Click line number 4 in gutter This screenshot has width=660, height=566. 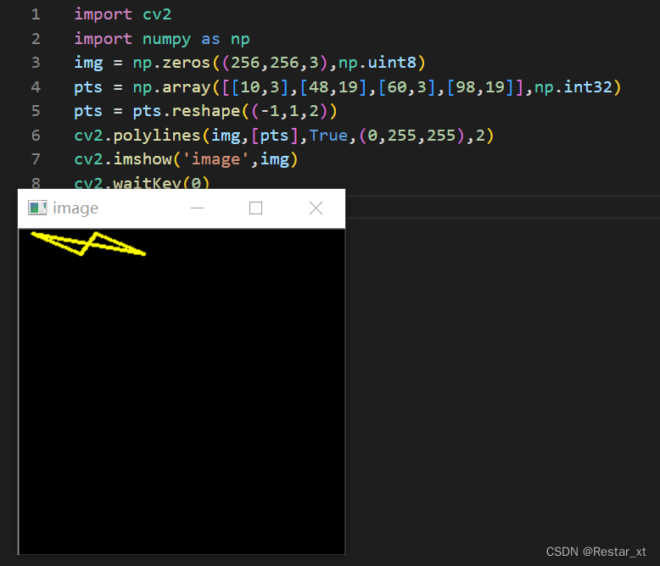36,87
